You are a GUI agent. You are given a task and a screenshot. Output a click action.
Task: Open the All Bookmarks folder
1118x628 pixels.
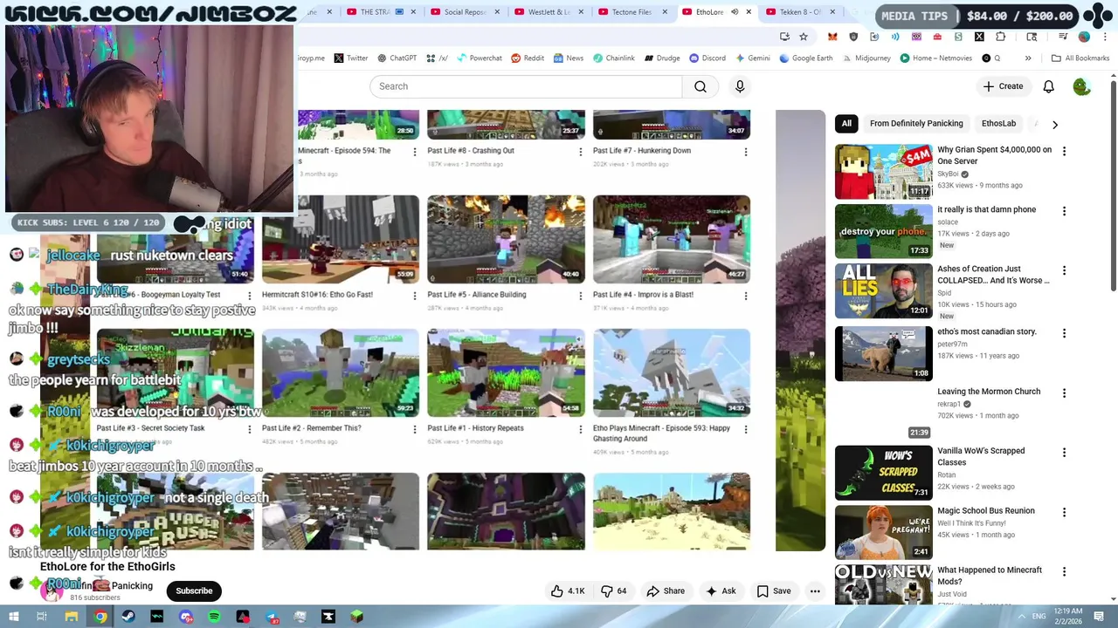[x=1080, y=58]
